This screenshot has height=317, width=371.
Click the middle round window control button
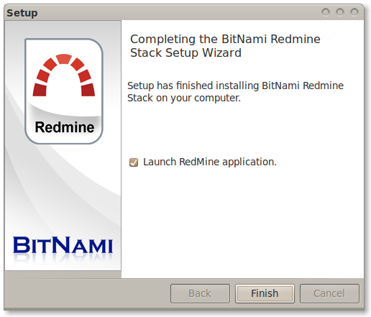[x=340, y=12]
